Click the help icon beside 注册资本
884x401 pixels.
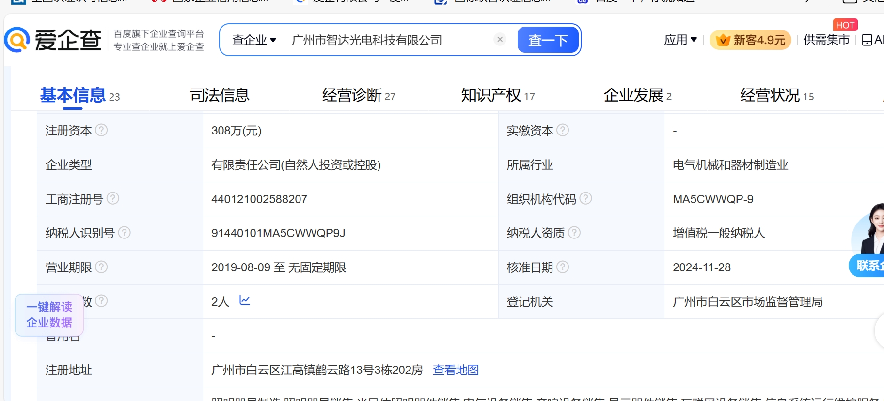[x=101, y=130]
